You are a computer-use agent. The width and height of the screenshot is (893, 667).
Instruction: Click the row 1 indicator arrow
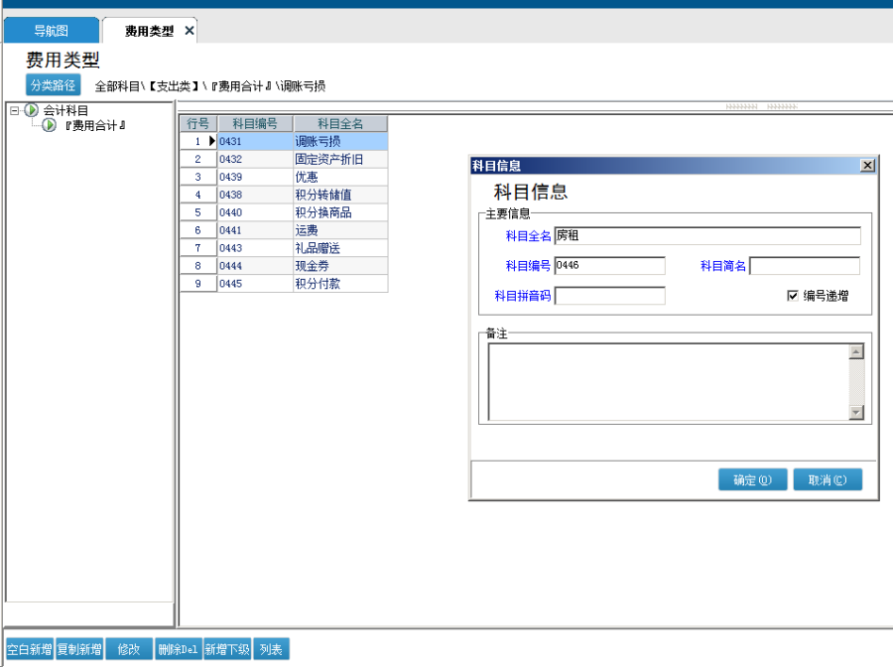[x=212, y=141]
